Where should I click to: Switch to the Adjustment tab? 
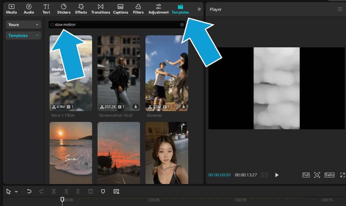(159, 9)
